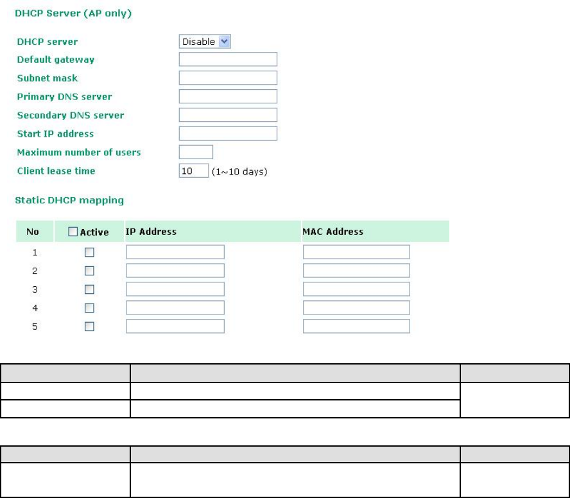The width and height of the screenshot is (570, 498).
Task: Toggle the Active header checkbox
Action: pyautogui.click(x=73, y=232)
